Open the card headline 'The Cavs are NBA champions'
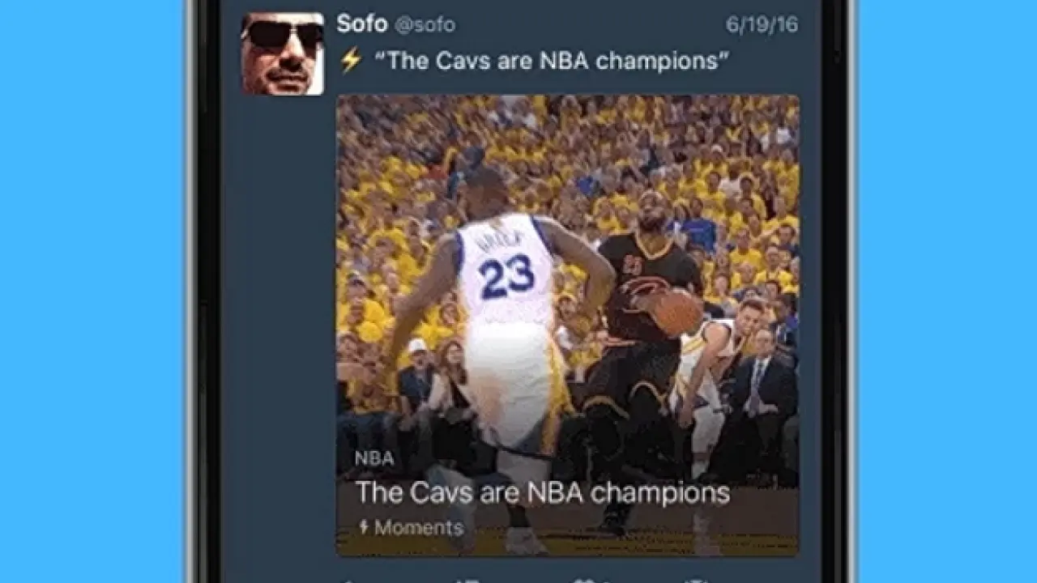 click(542, 492)
